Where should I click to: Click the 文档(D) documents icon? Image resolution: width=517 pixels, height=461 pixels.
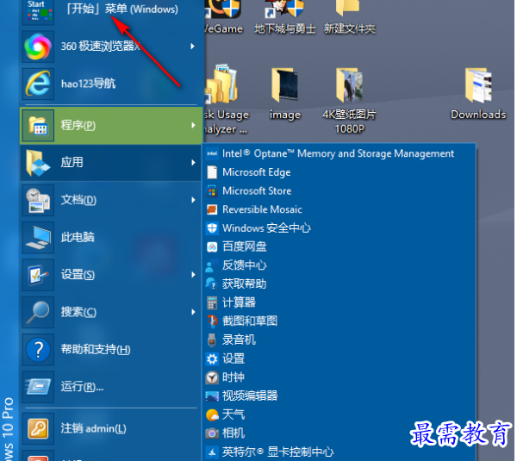click(38, 200)
